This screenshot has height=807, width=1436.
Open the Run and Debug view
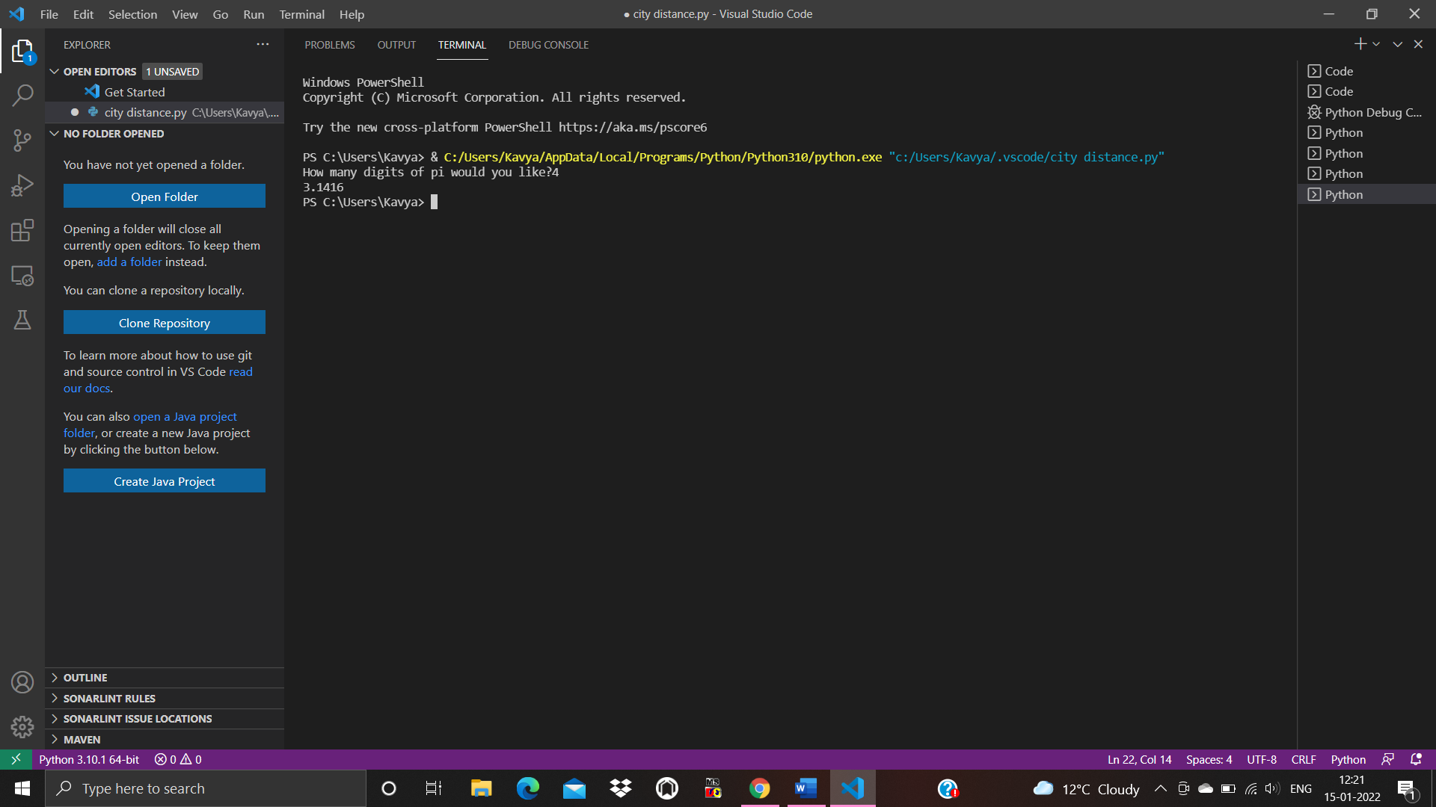point(22,185)
